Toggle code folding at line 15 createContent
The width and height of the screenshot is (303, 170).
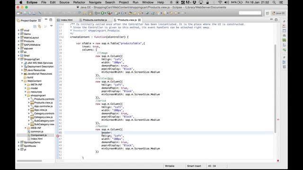coord(63,37)
